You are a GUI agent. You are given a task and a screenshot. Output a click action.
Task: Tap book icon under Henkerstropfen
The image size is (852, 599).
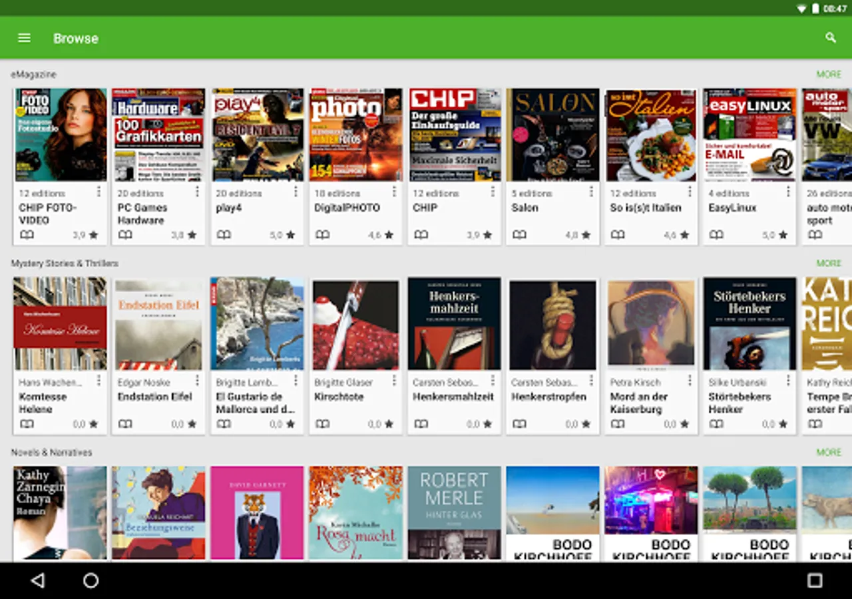519,424
